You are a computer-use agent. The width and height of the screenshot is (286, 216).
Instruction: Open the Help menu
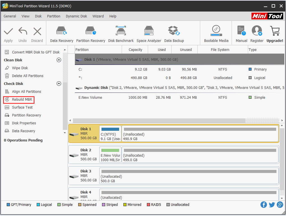[x=113, y=16]
